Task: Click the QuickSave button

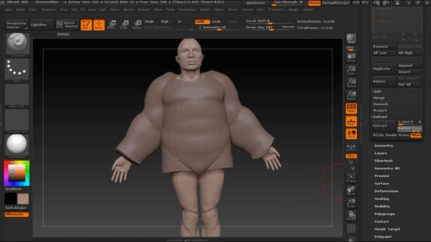Action: pyautogui.click(x=255, y=3)
